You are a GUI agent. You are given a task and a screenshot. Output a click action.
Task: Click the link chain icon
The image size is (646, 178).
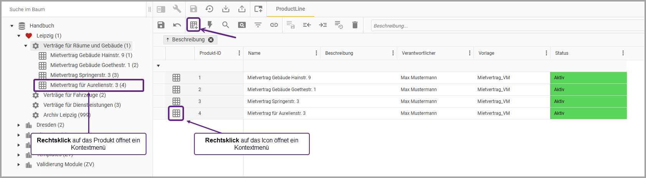[274, 25]
